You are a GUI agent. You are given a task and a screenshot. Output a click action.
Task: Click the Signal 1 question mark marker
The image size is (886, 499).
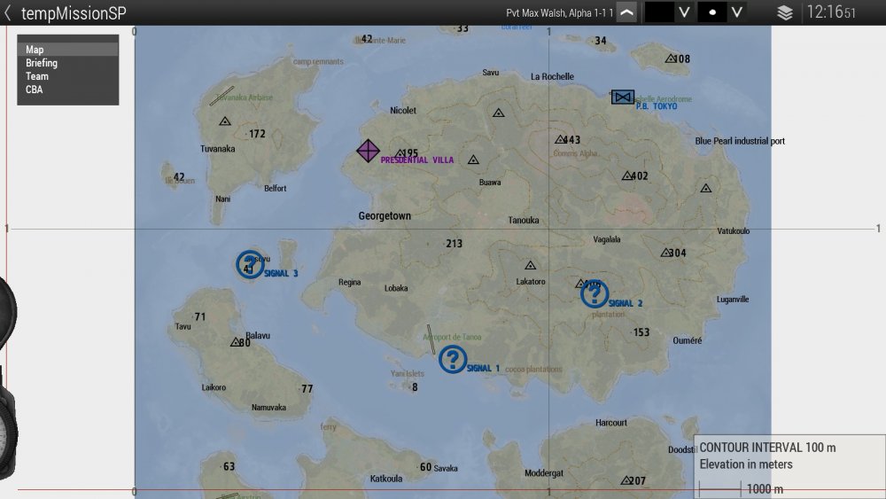(453, 359)
